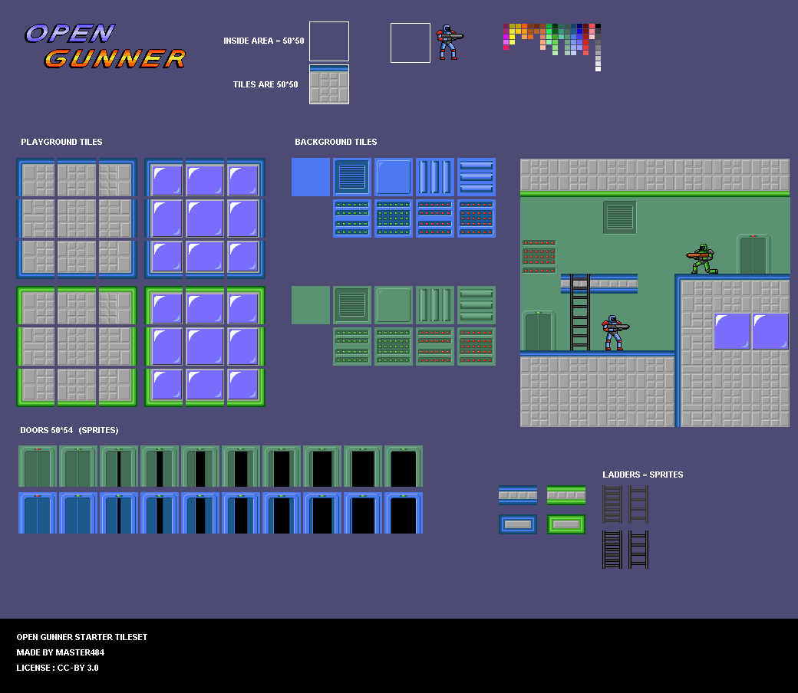798x693 pixels.
Task: Click the 'LICENSE : CC-BY 3.0' text
Action: point(58,668)
